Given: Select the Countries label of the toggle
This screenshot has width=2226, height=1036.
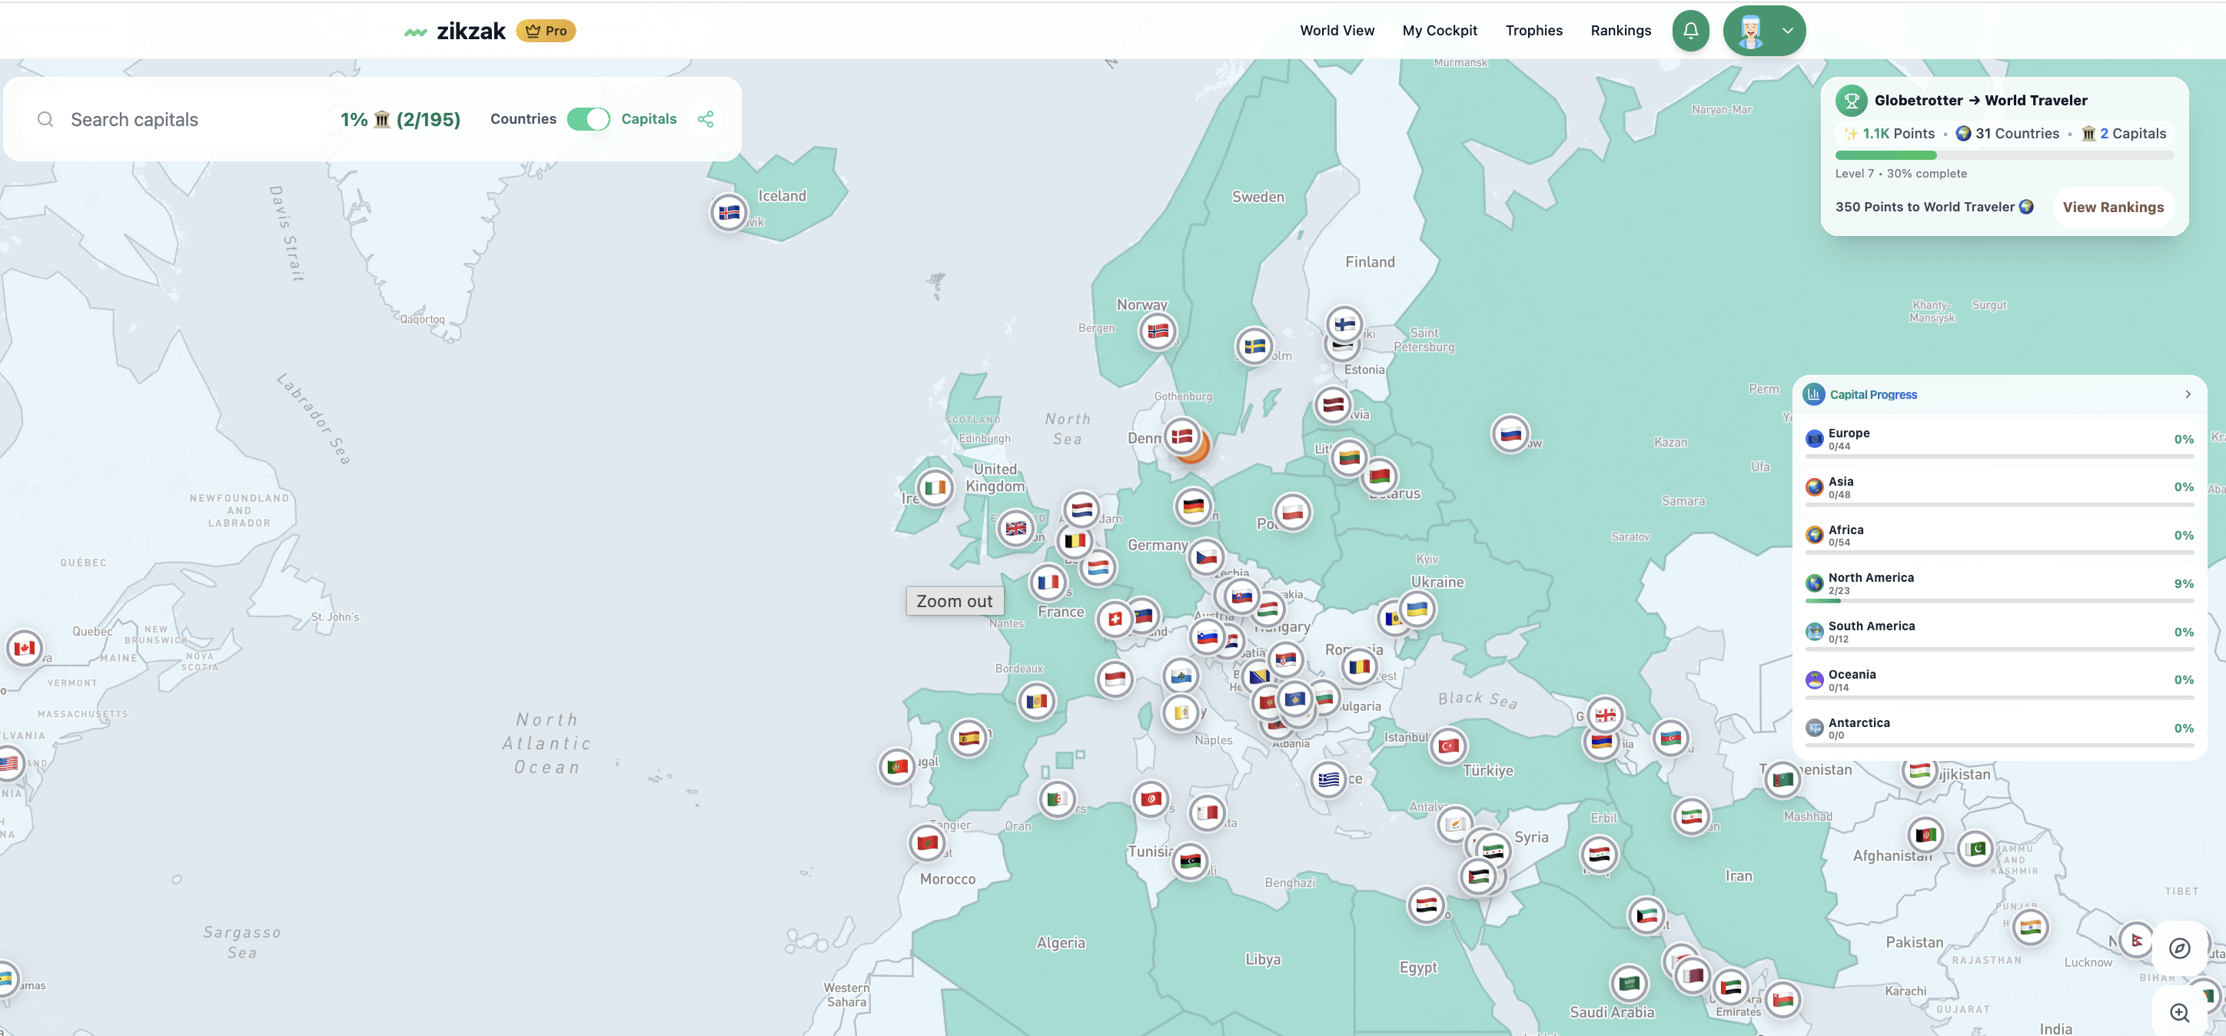Looking at the screenshot, I should [523, 119].
